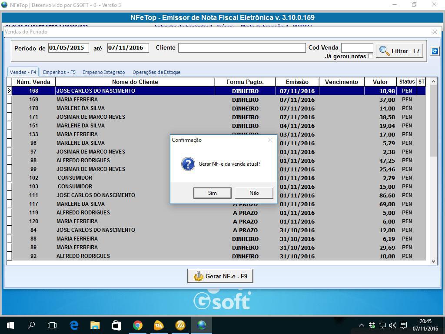Select sale 170 MARLENE DA SILVA
This screenshot has width=445, height=334.
tap(219, 108)
